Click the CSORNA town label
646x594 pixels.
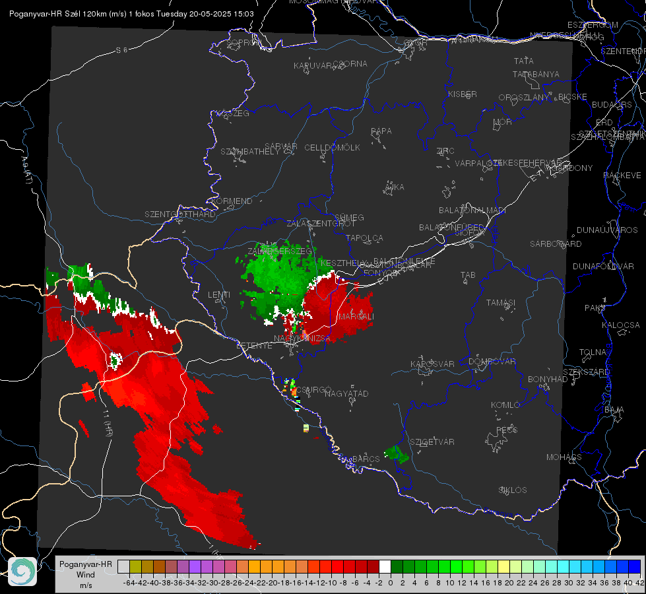pos(350,64)
